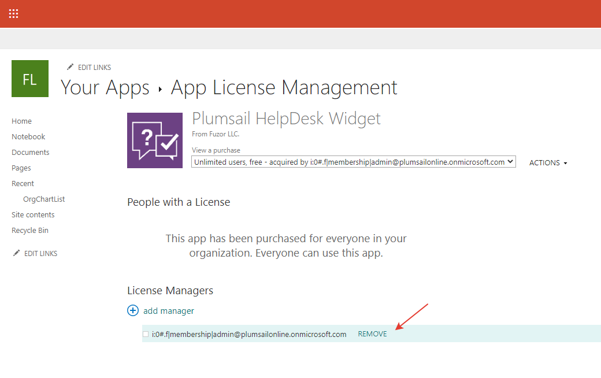Viewport: 601px width, 378px height.
Task: Open the Pages section
Action: pos(21,168)
